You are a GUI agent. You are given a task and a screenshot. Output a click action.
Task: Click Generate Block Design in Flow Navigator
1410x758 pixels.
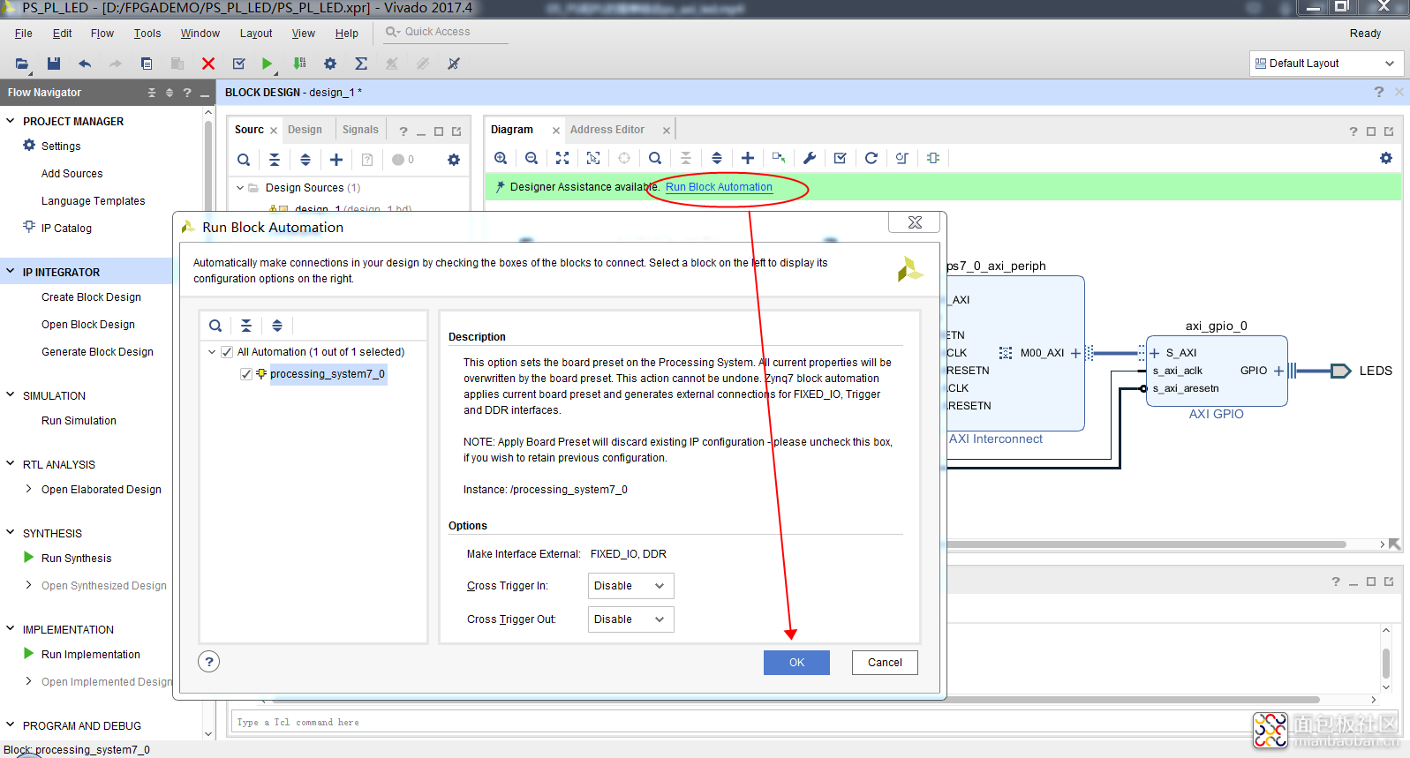click(97, 352)
